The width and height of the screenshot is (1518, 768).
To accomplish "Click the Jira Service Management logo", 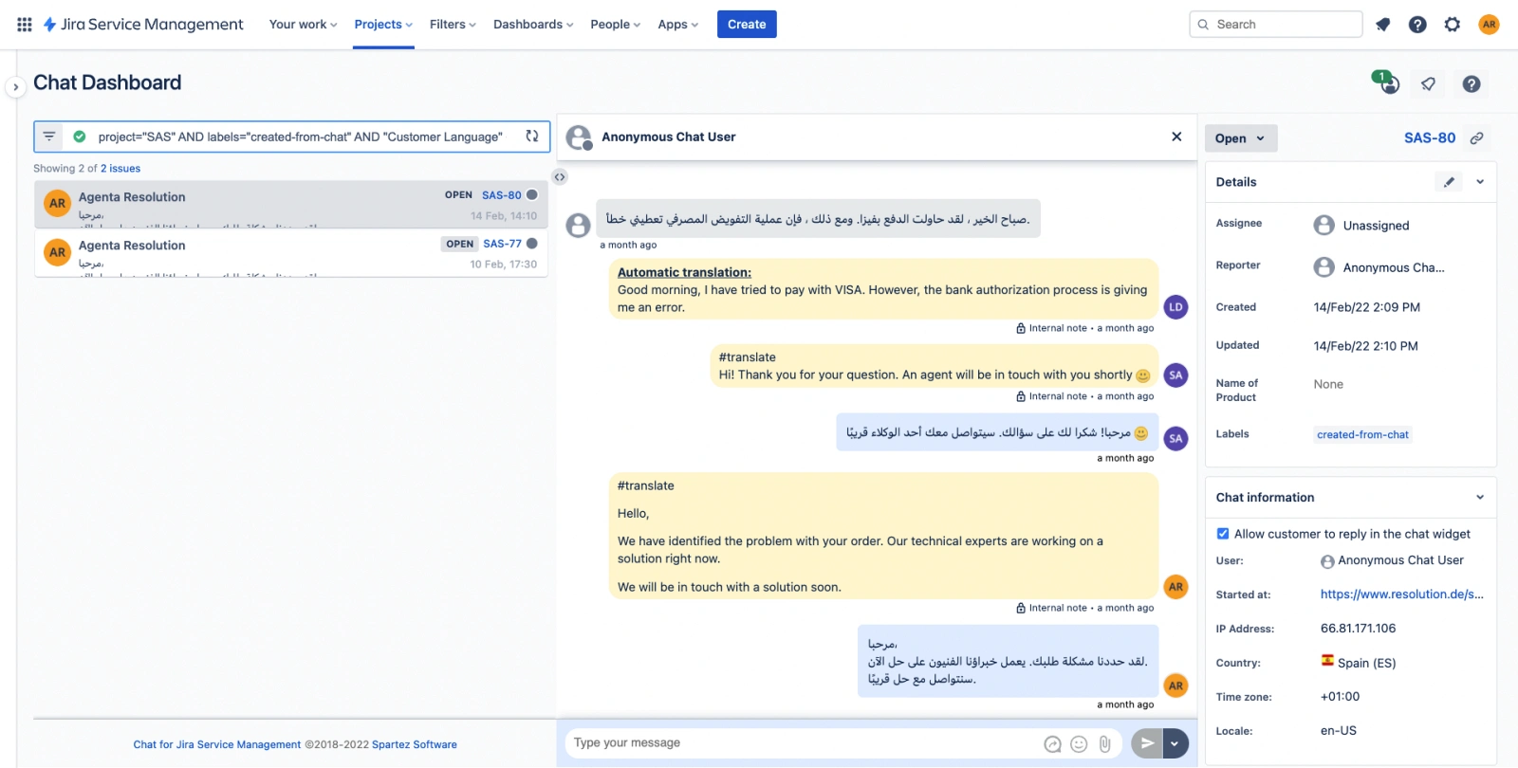I will point(143,25).
